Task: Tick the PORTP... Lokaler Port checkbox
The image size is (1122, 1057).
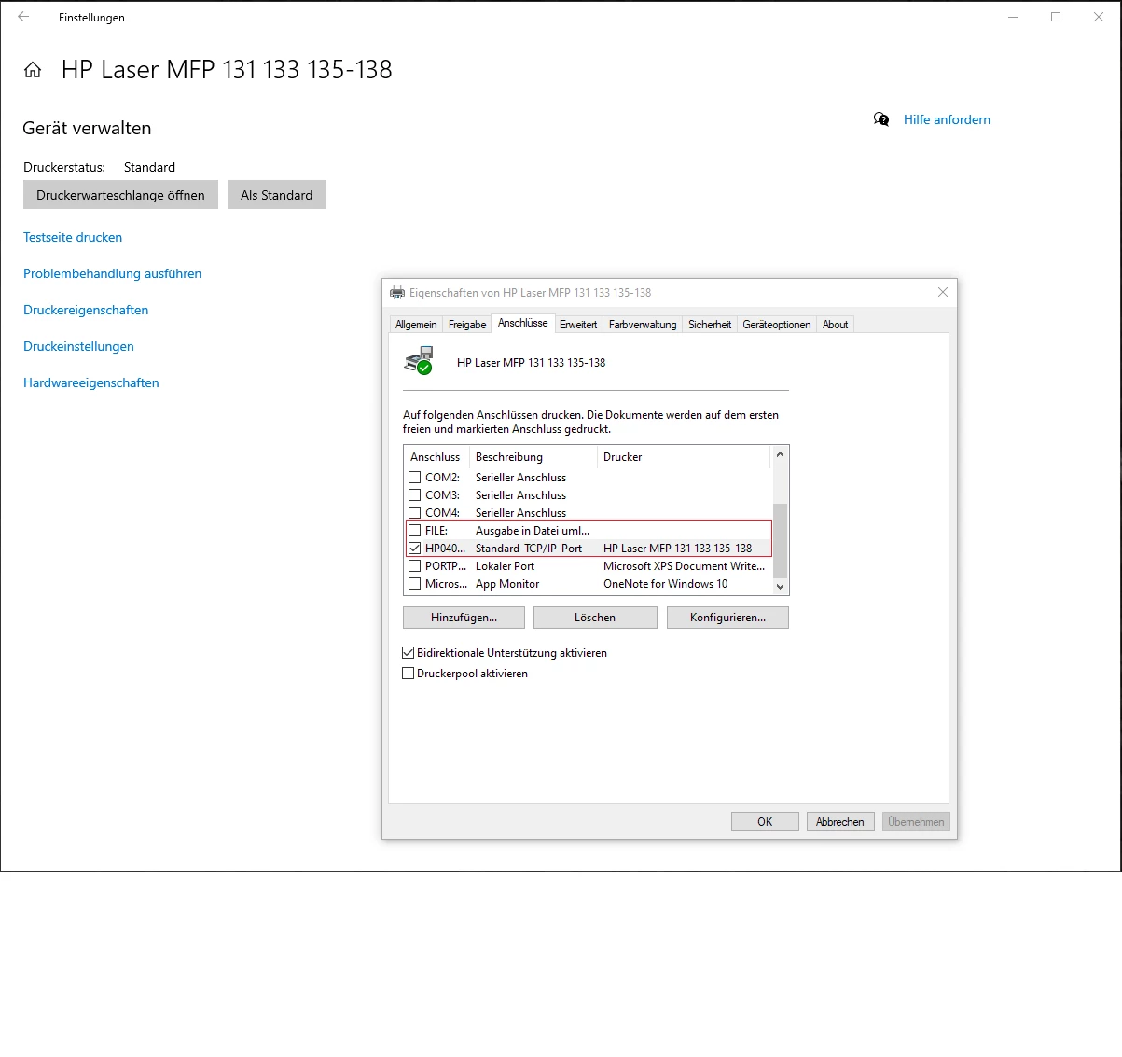Action: click(x=415, y=565)
